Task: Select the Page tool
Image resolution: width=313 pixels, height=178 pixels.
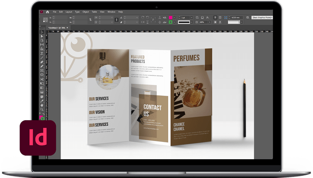Action: pyautogui.click(x=42, y=40)
